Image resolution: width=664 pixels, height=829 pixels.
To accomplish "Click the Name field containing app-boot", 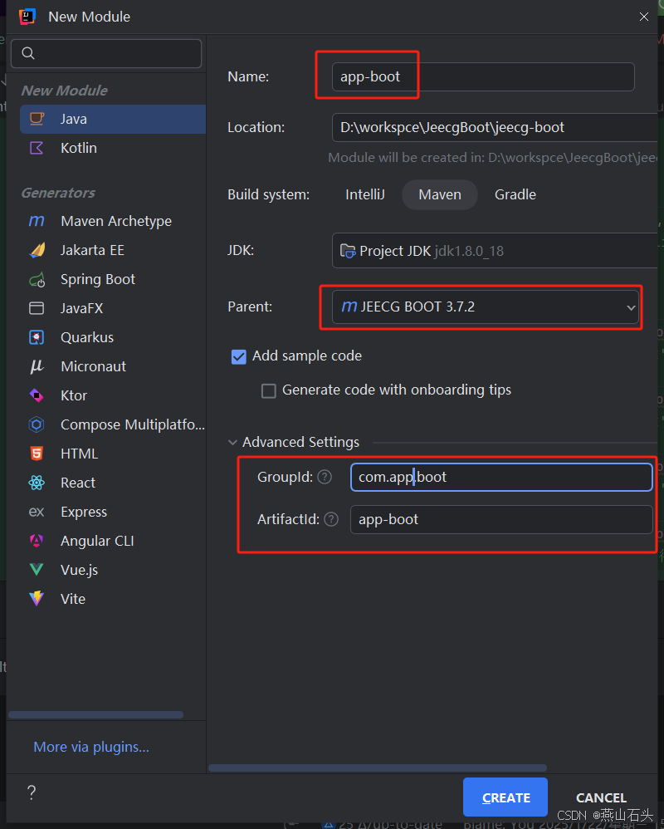I will 483,76.
